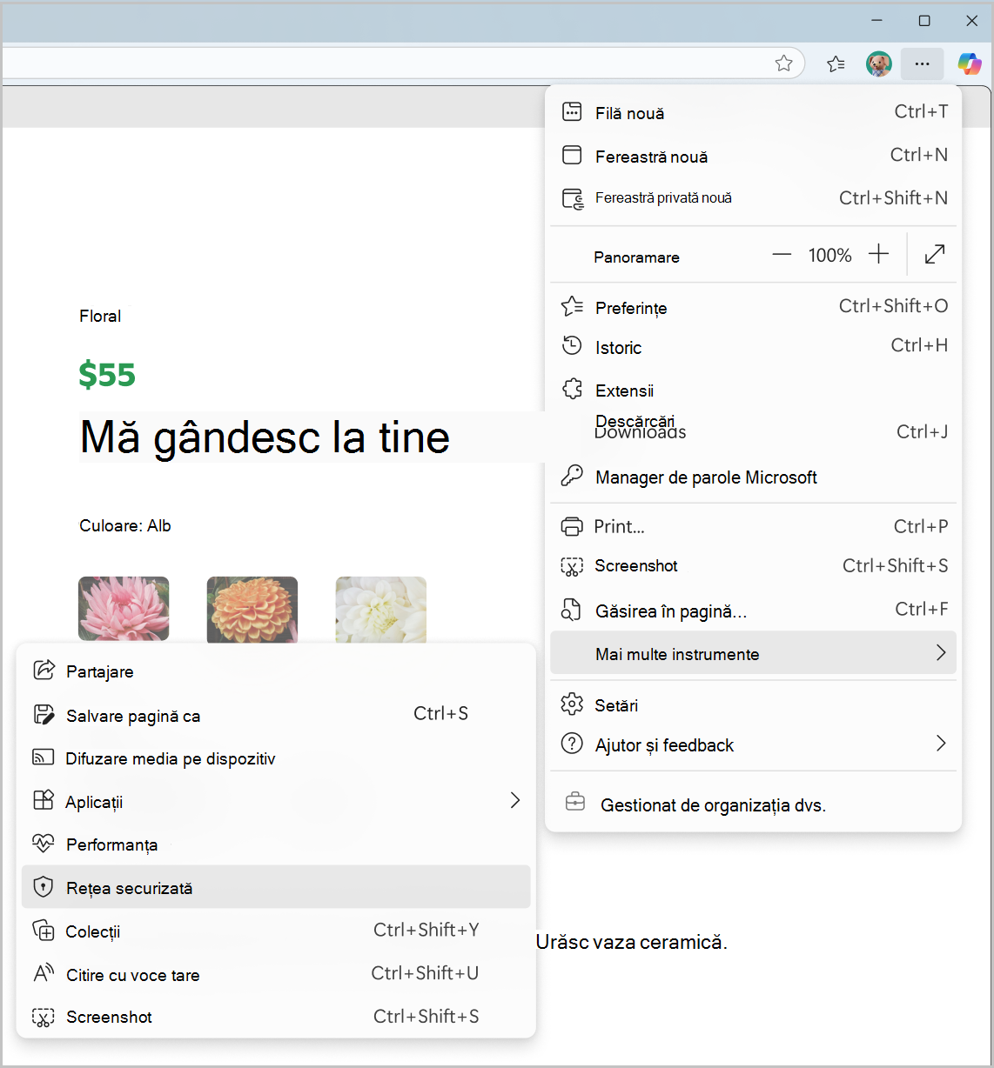Click the Aplicații apps icon
The image size is (994, 1068).
pos(43,800)
